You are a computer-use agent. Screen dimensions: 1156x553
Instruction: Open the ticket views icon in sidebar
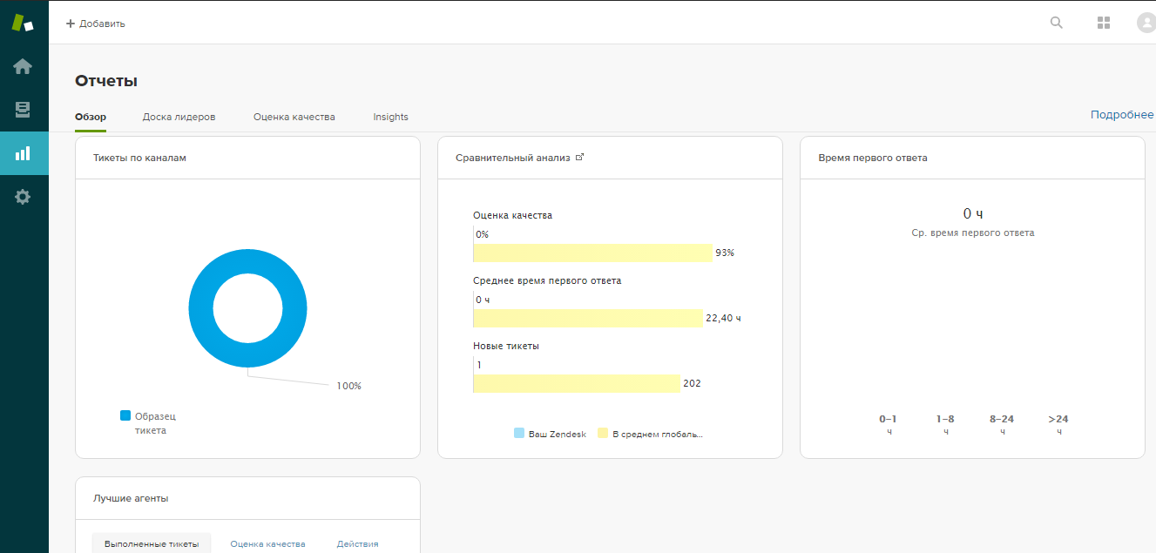pos(24,109)
